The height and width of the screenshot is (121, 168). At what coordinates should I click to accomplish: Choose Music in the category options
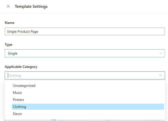point(18,93)
